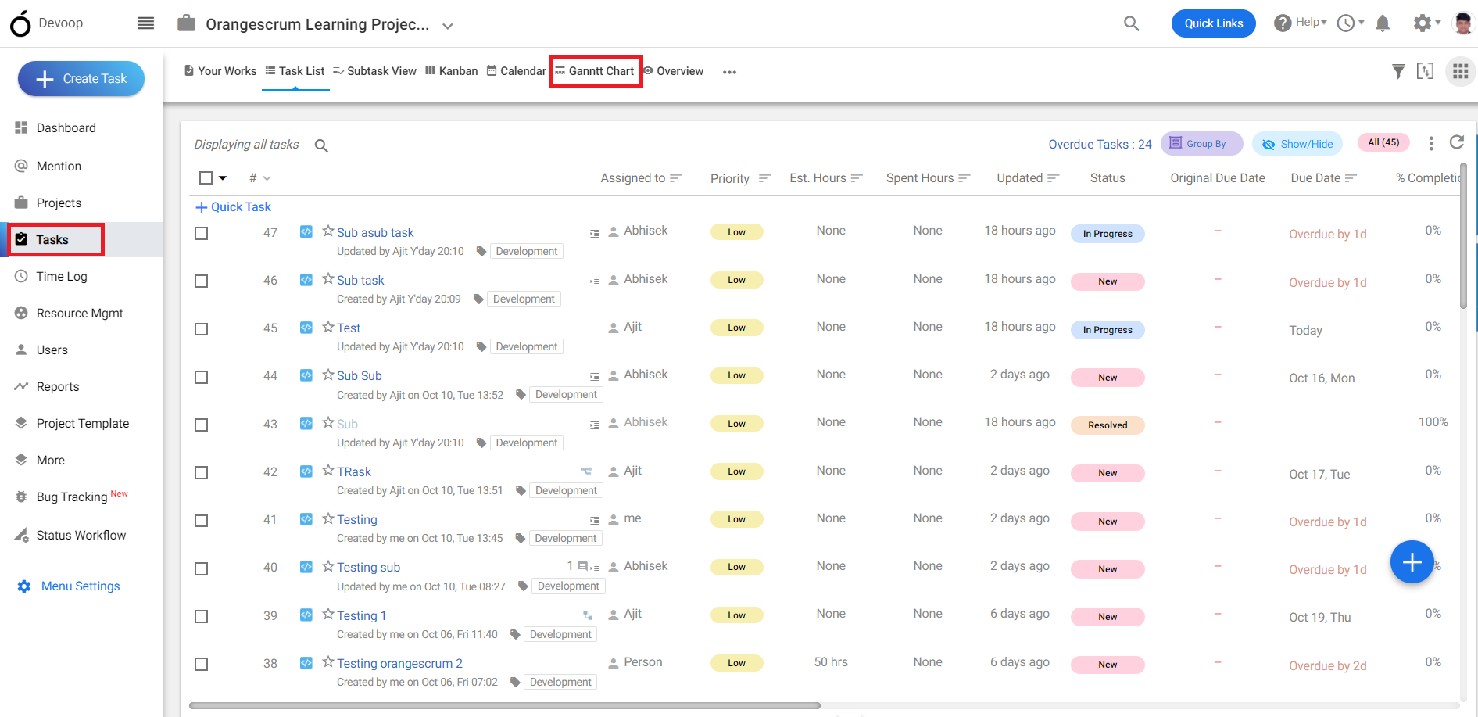
Task: Click the expand/split view icon next to filter
Action: [1426, 71]
